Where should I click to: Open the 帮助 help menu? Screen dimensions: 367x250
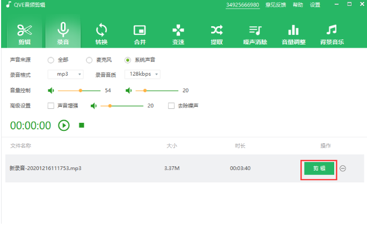point(298,5)
